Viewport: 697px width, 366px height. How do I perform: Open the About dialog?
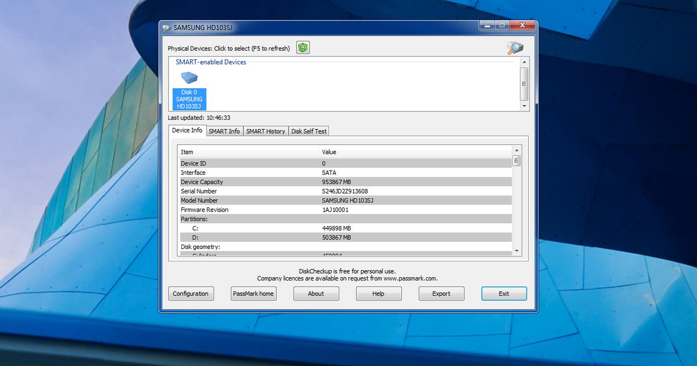[316, 293]
